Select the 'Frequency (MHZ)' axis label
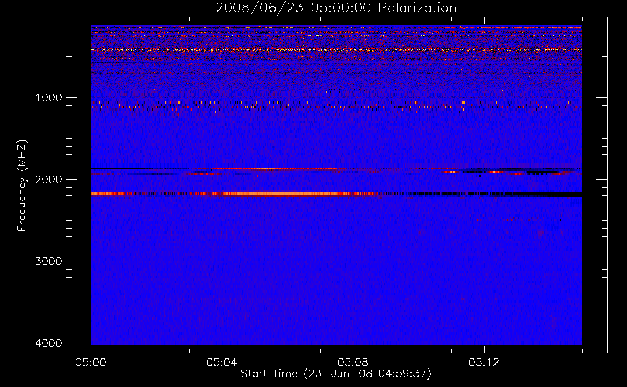The height and width of the screenshot is (387, 627). pyautogui.click(x=22, y=186)
